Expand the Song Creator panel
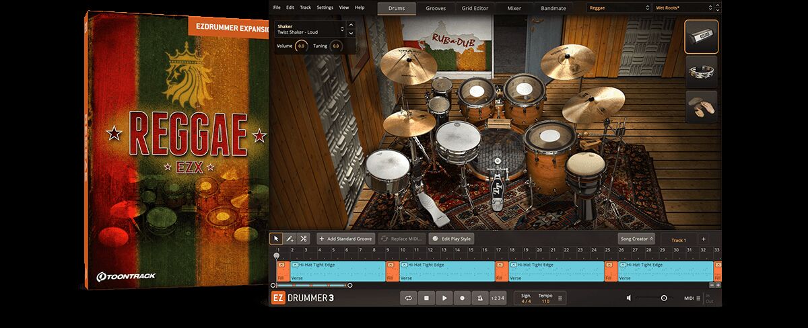Screen dimensions: 808x328 pos(636,239)
